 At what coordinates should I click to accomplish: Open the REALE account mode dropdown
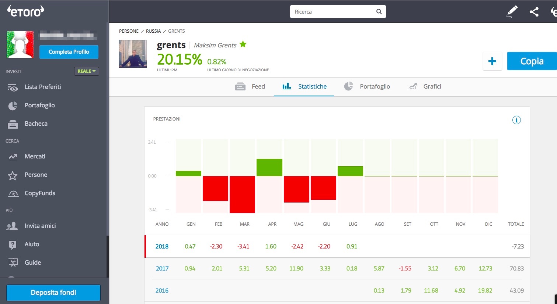(87, 71)
